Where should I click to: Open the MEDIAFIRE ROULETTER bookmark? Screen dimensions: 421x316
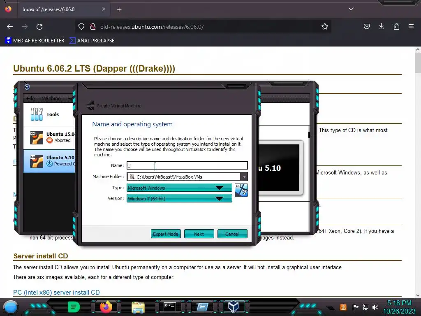[x=35, y=41]
